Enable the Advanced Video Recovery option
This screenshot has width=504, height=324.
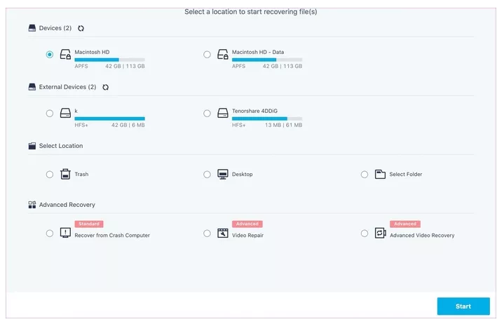tap(365, 233)
